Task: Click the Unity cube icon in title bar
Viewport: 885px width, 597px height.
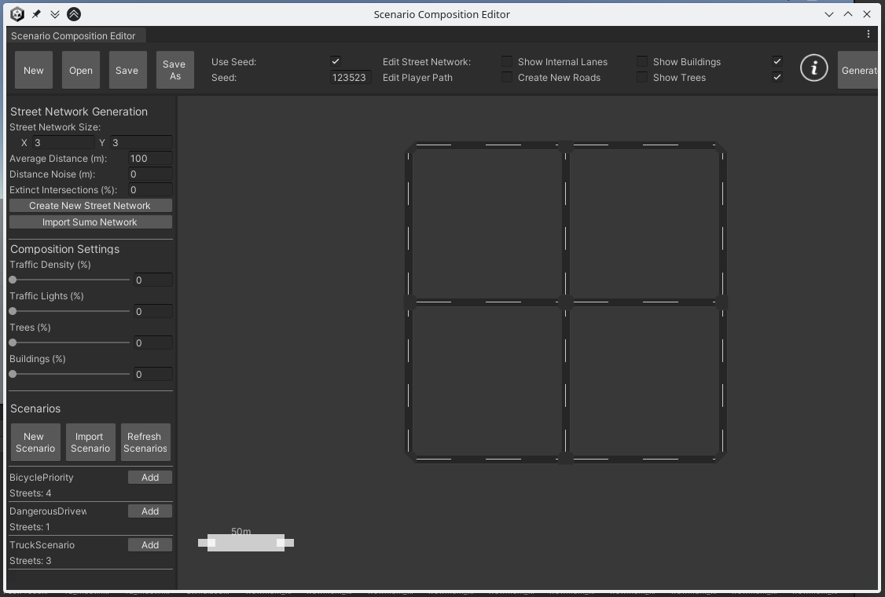Action: pos(17,14)
